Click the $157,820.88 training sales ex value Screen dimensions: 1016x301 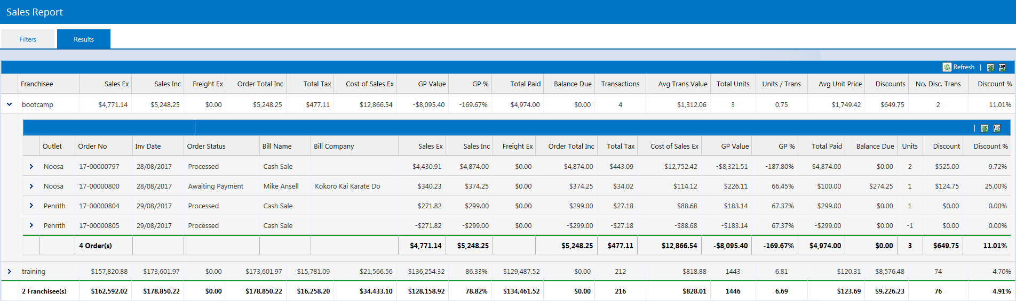pyautogui.click(x=109, y=271)
